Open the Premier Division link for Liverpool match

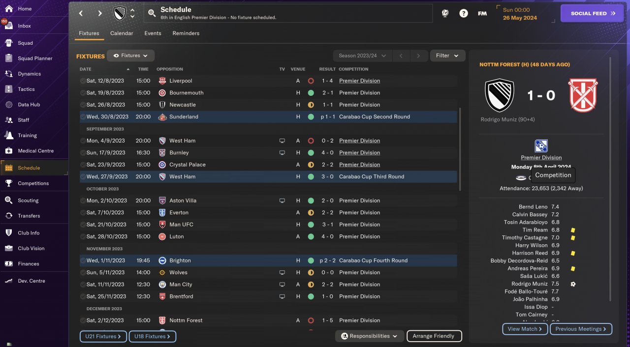tap(359, 81)
